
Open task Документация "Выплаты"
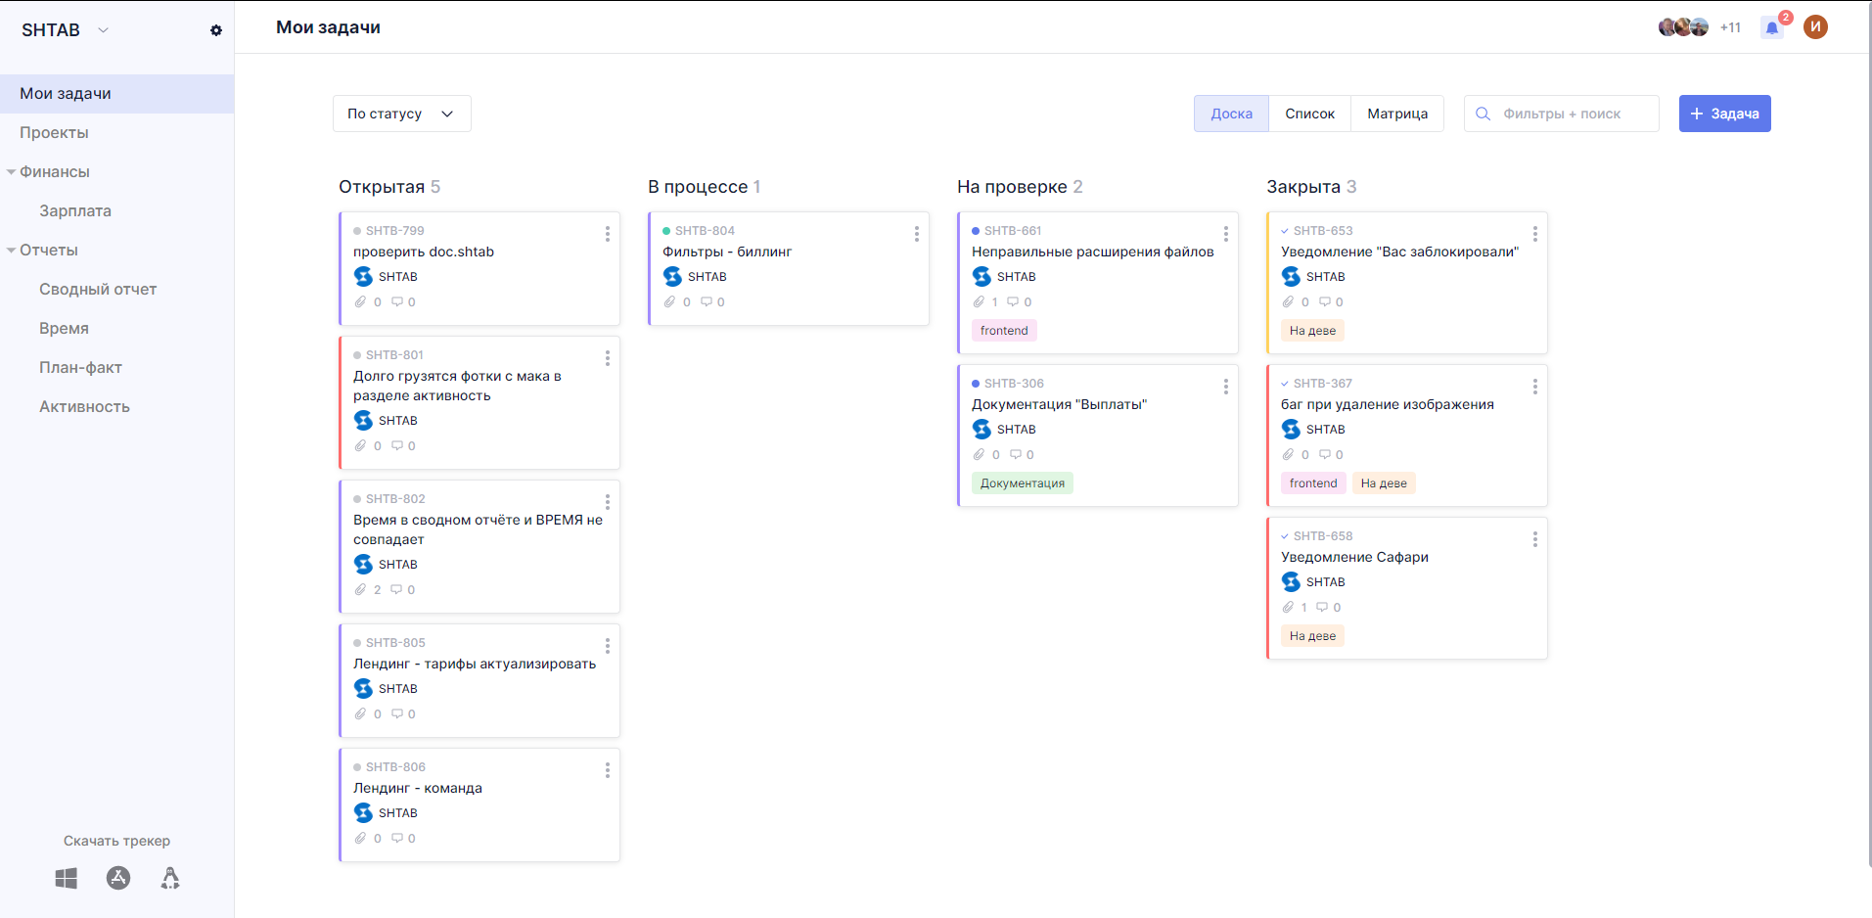(1059, 404)
